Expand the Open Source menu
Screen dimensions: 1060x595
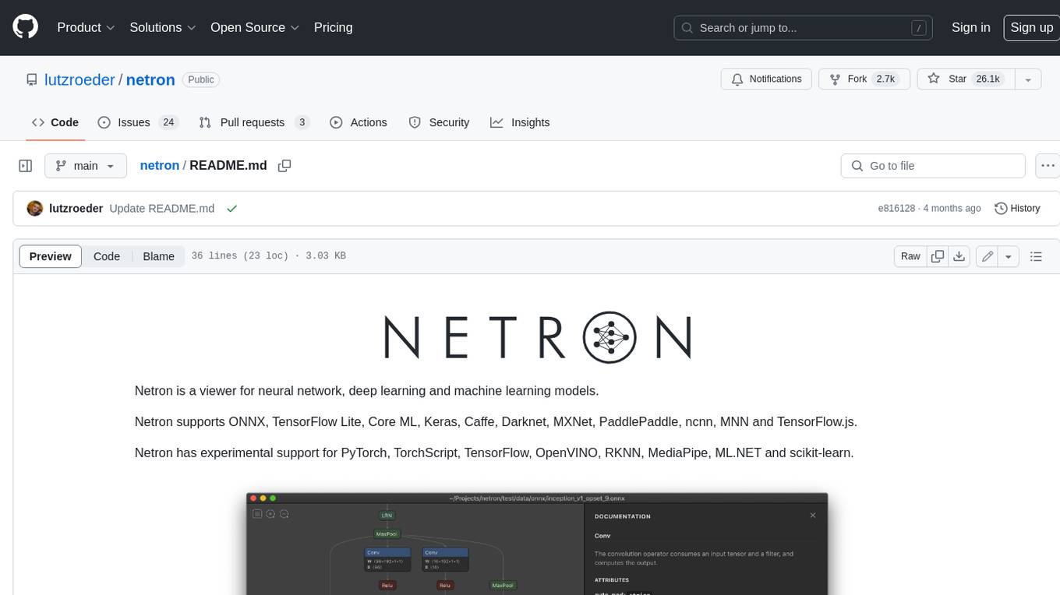click(x=255, y=27)
